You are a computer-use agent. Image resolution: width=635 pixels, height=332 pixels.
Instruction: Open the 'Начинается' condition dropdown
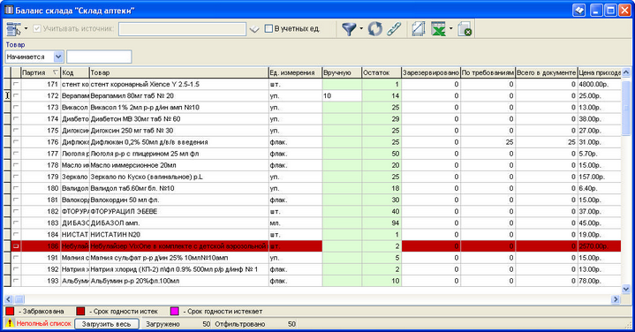point(58,57)
